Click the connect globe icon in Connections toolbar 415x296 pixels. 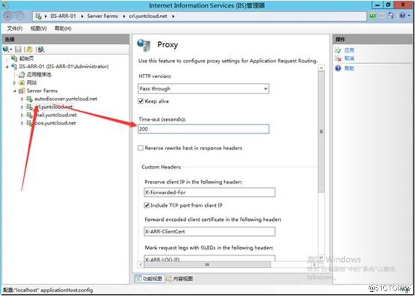[6, 49]
